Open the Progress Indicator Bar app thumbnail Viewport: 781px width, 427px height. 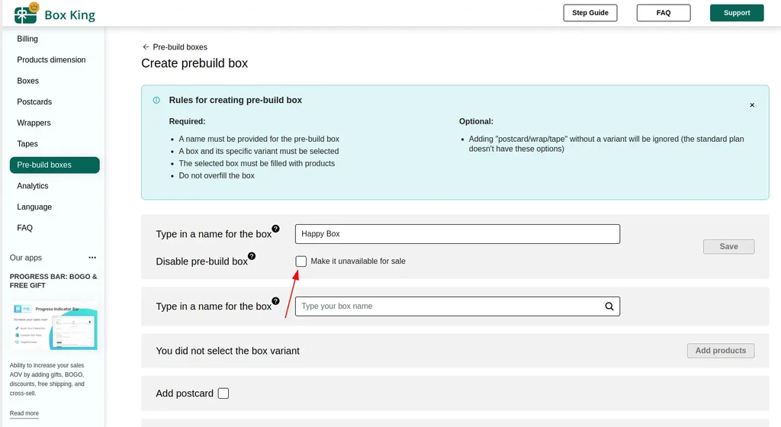coord(54,326)
